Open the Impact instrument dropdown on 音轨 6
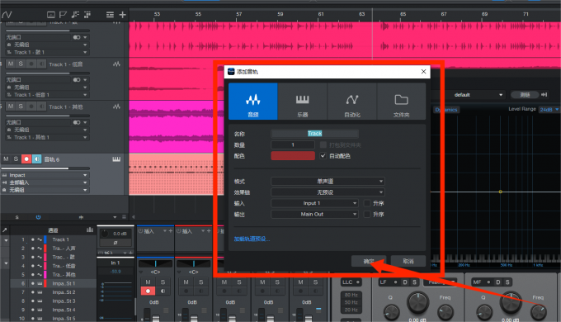 pyautogui.click(x=45, y=175)
